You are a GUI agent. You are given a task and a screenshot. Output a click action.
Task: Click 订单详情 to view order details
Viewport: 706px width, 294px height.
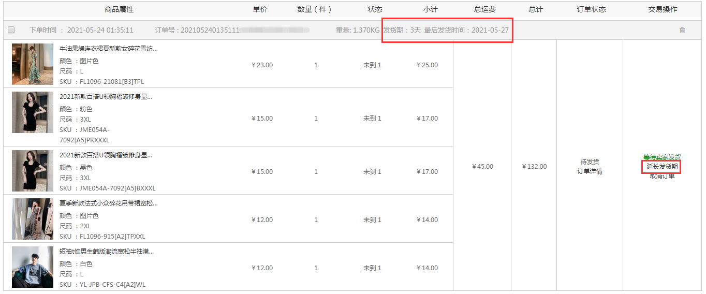point(590,171)
